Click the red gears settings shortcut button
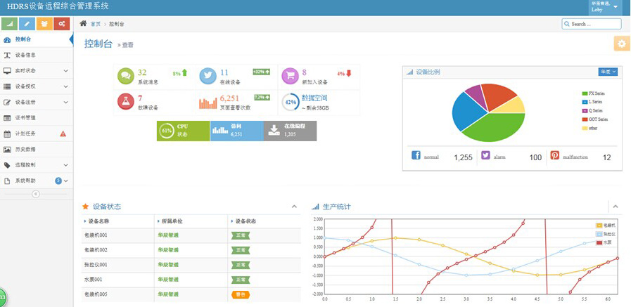Viewport: 631px width, 307px height. [63, 24]
